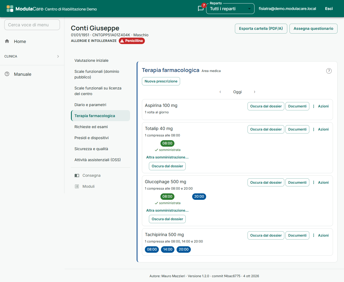Mark the Tachipirina 08:00 dose
This screenshot has width=344, height=282.
(152, 250)
